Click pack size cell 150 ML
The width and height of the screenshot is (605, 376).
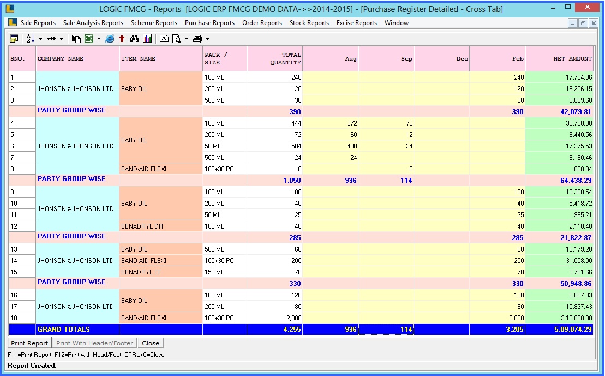[225, 272]
